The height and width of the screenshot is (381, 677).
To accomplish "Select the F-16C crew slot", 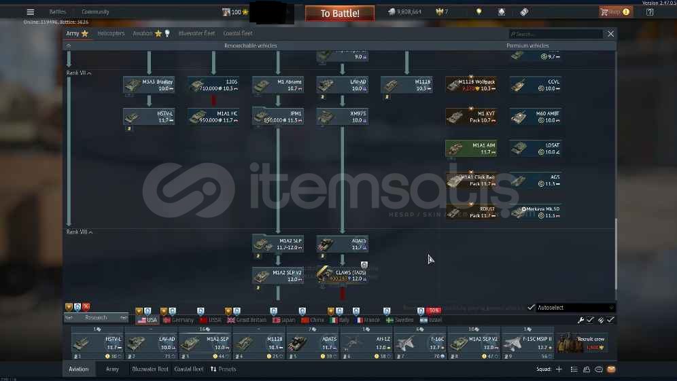I will pos(421,343).
